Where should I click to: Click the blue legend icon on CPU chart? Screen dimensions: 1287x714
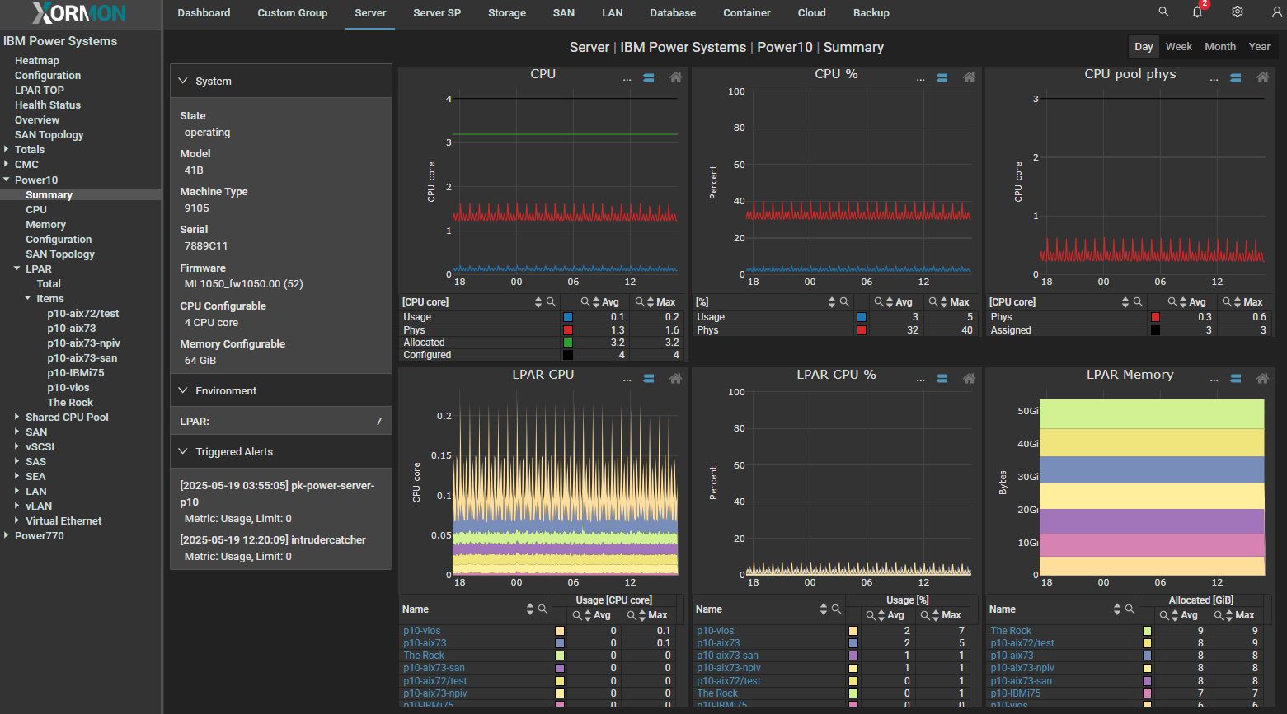pyautogui.click(x=649, y=77)
